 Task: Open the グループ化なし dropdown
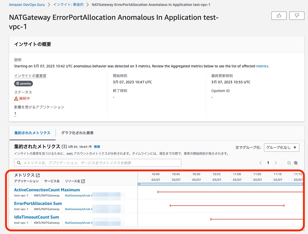282,148
